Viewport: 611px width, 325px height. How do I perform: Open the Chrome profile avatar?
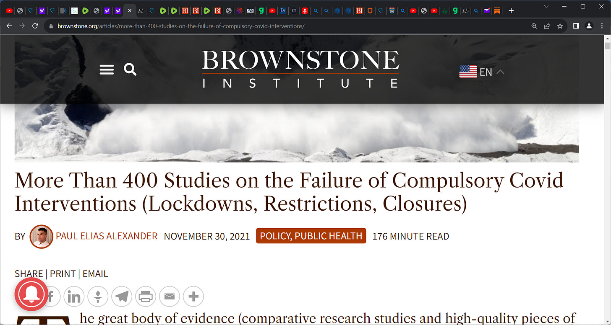tap(589, 26)
